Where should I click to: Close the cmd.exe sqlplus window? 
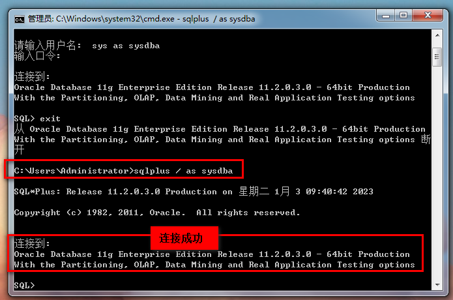tap(428, 16)
